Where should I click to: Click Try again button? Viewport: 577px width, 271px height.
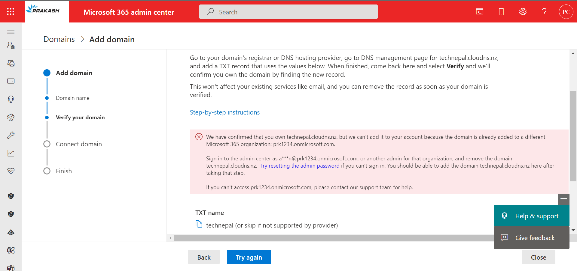coord(249,257)
